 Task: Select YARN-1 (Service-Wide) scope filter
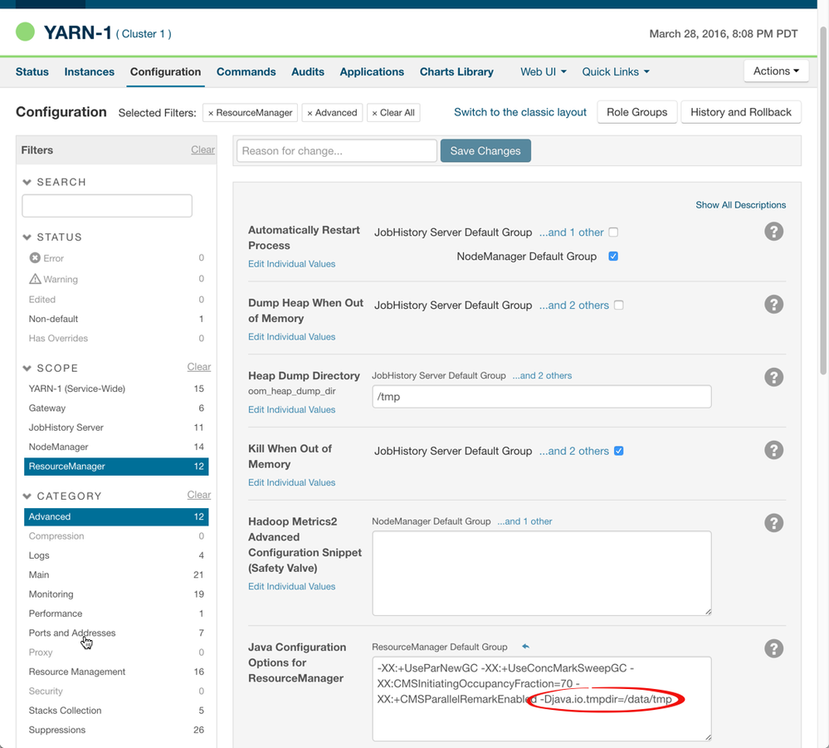(116, 389)
